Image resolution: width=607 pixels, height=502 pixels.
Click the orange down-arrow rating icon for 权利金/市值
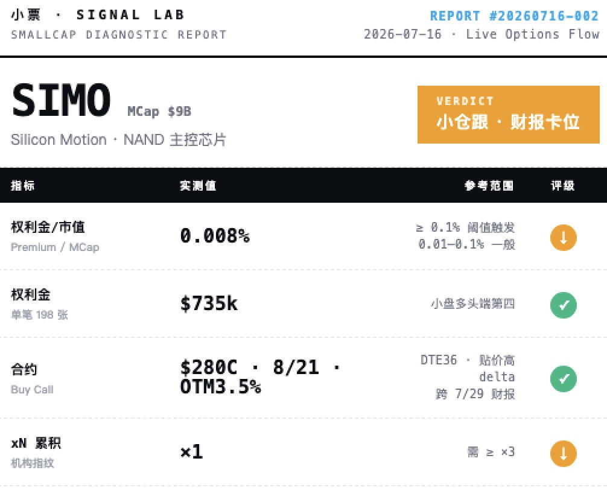coord(564,238)
